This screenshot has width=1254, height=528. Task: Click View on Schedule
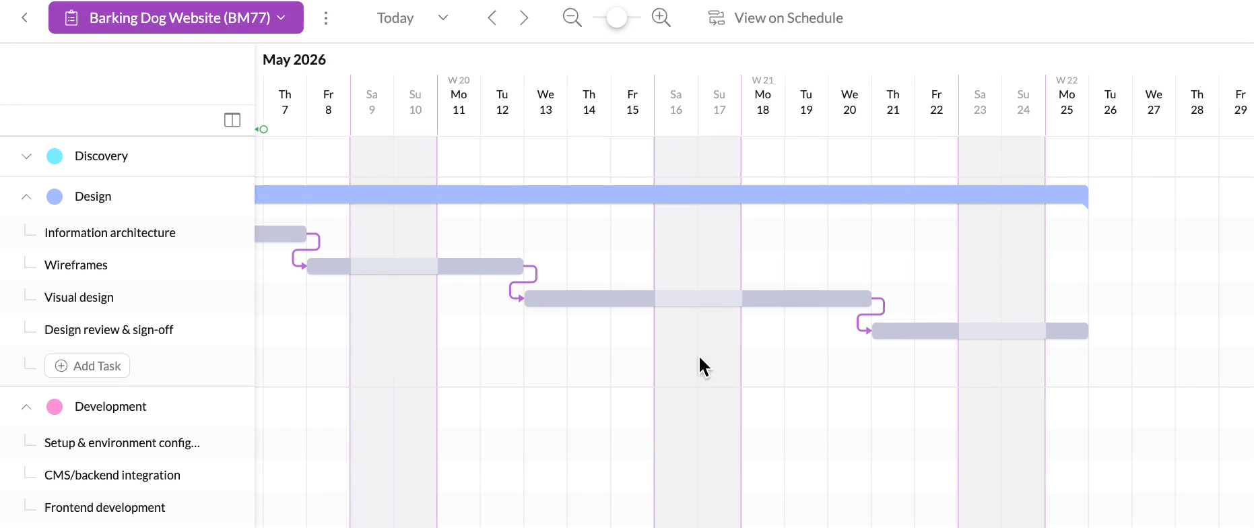[776, 18]
